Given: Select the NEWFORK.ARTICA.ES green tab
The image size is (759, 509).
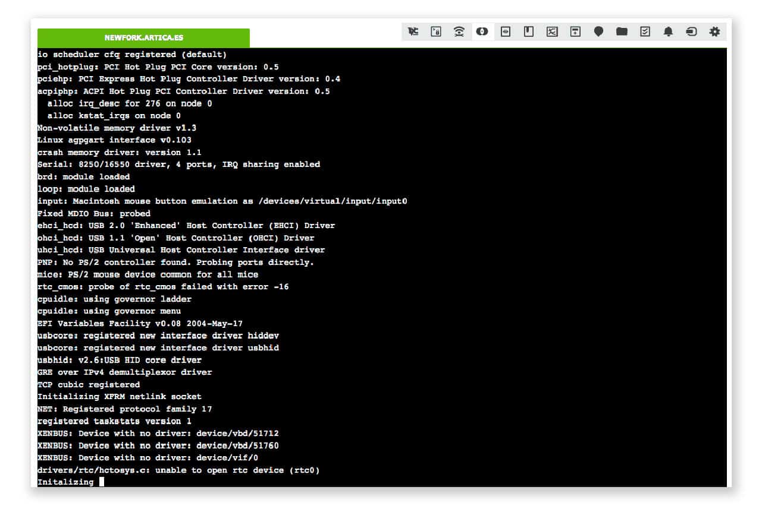Looking at the screenshot, I should tap(143, 38).
